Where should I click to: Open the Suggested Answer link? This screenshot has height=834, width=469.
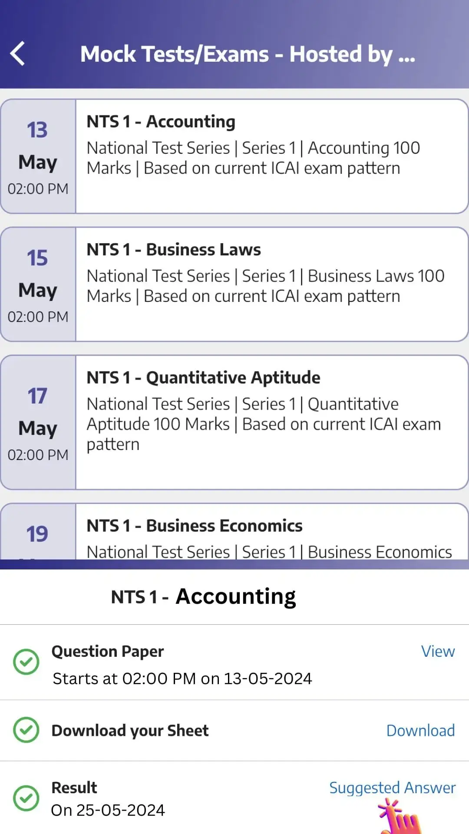point(392,788)
